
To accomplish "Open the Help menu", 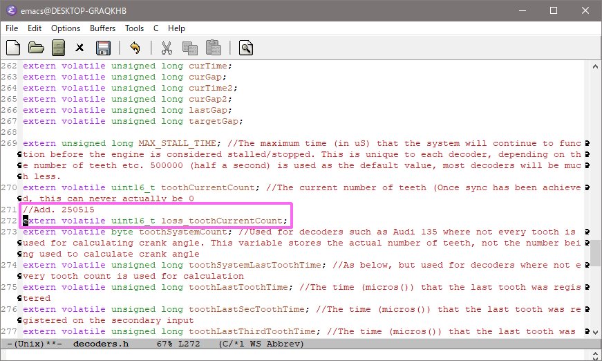I will tap(177, 28).
